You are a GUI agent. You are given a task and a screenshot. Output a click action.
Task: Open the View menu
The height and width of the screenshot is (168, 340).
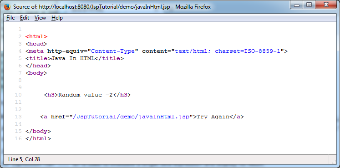pos(40,18)
